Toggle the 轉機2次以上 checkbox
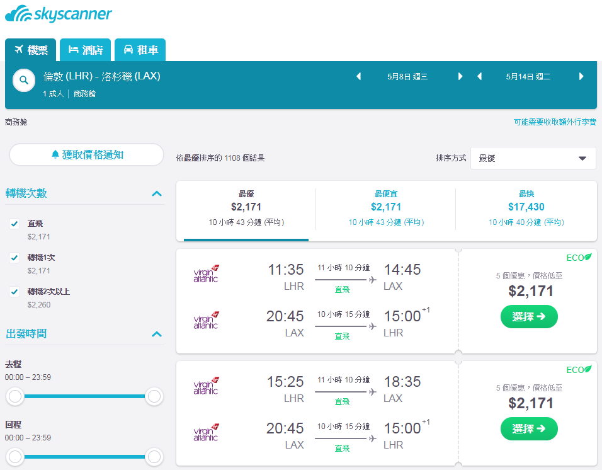Screen dimensions: 602x470 [x=14, y=292]
